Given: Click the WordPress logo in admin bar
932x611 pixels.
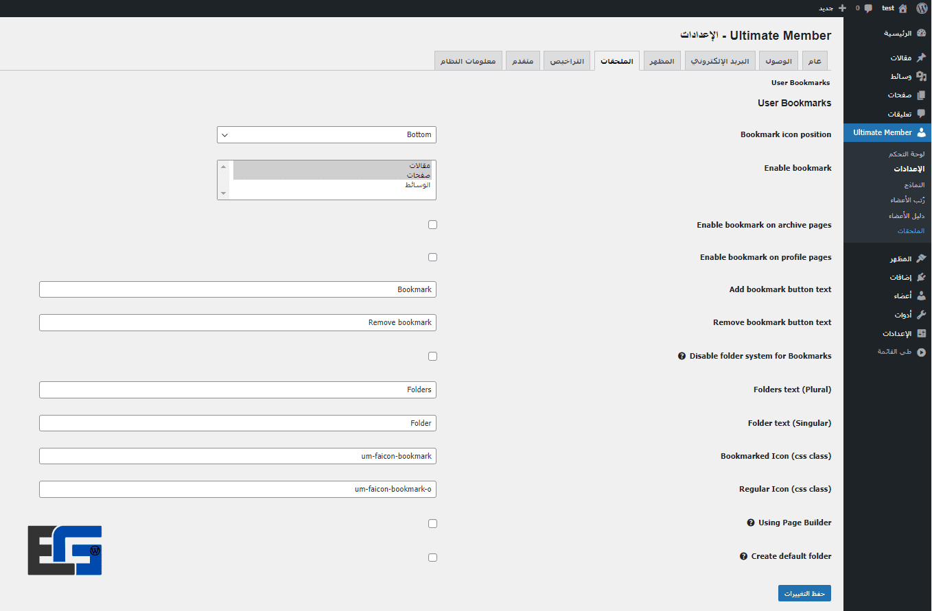Looking at the screenshot, I should coord(922,8).
